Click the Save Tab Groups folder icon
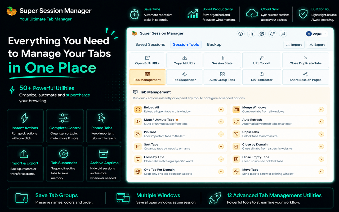This screenshot has width=339, height=212. tap(22, 198)
